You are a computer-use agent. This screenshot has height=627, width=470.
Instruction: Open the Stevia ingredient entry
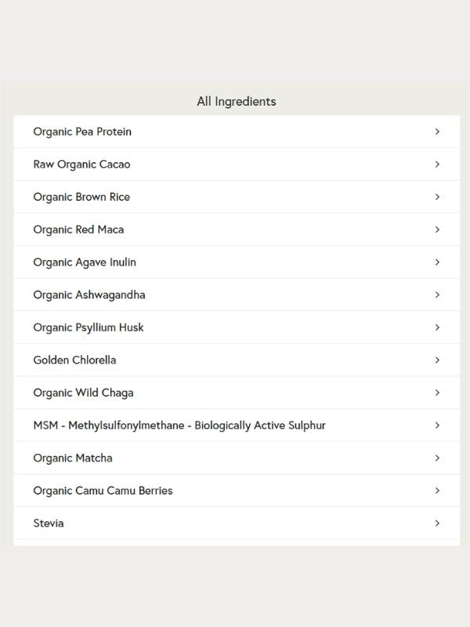point(237,523)
